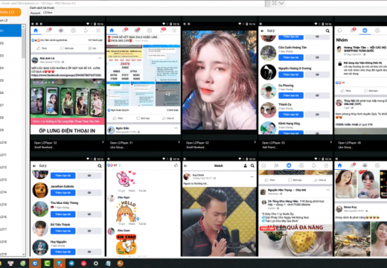
Task: Click friend requests icon in LDPlayer 51
Action: [x=124, y=31]
